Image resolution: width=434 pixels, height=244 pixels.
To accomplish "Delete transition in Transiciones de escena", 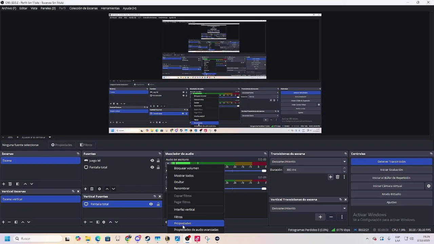I will (337, 177).
